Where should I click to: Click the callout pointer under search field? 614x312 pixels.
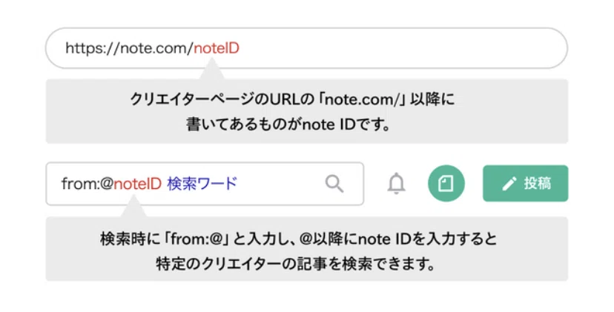pyautogui.click(x=133, y=206)
